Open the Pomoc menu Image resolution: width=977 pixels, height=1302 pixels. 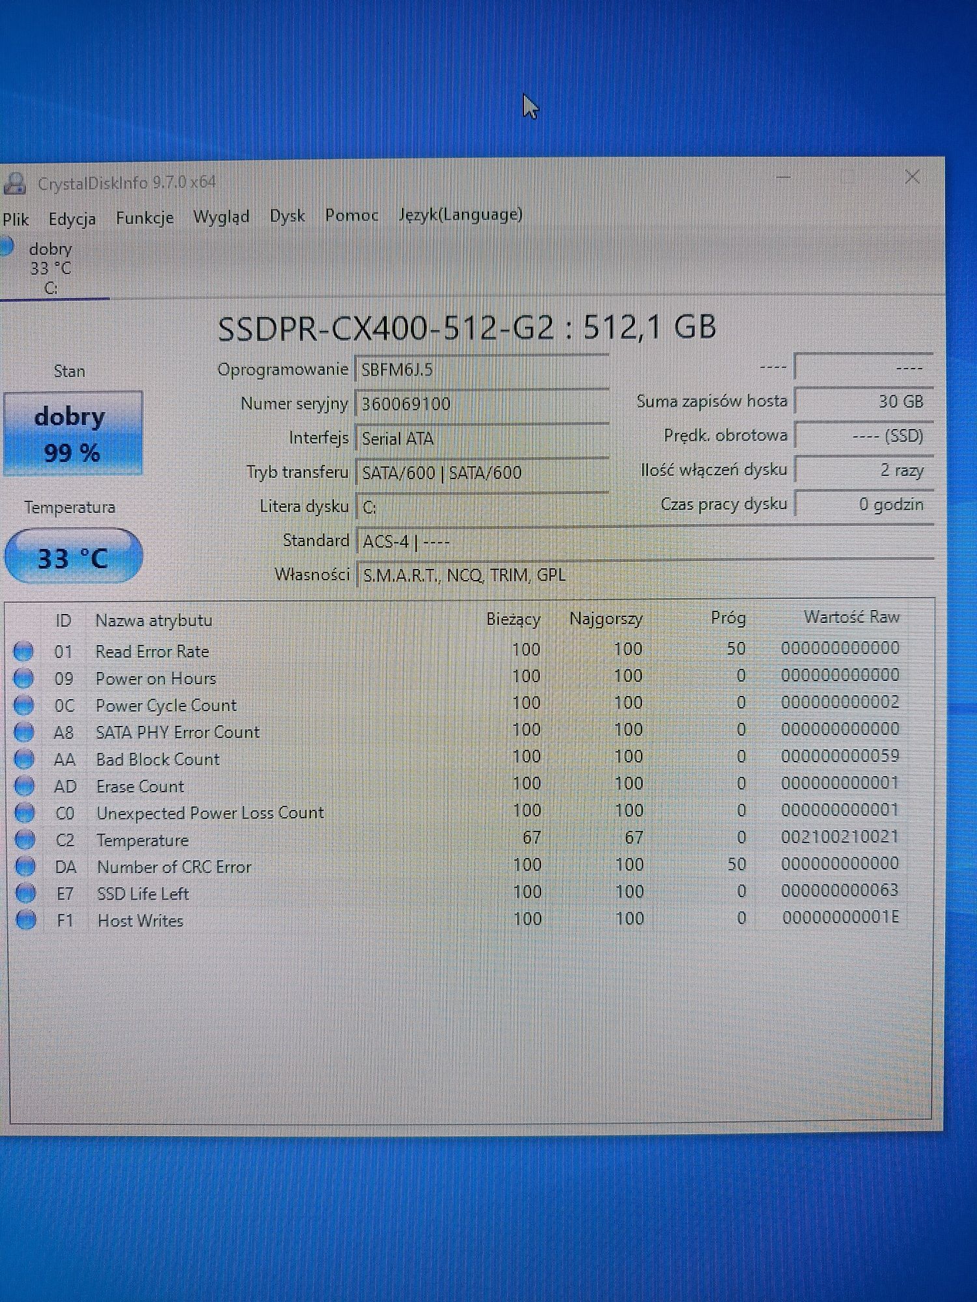(352, 215)
